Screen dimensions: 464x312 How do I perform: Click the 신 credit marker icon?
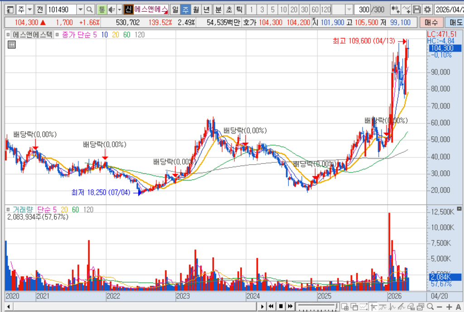[x=128, y=10]
